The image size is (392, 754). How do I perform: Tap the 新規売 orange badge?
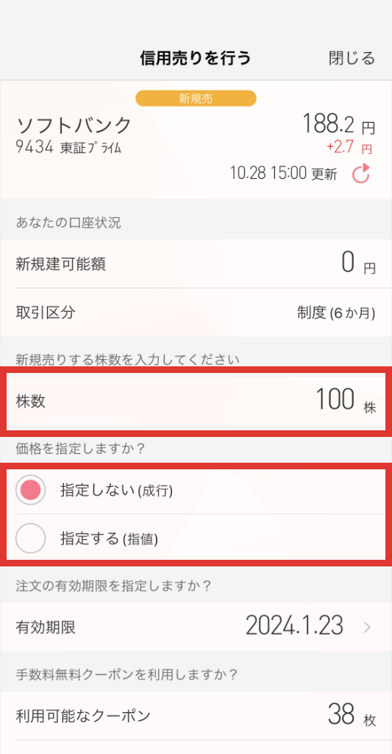[x=196, y=99]
